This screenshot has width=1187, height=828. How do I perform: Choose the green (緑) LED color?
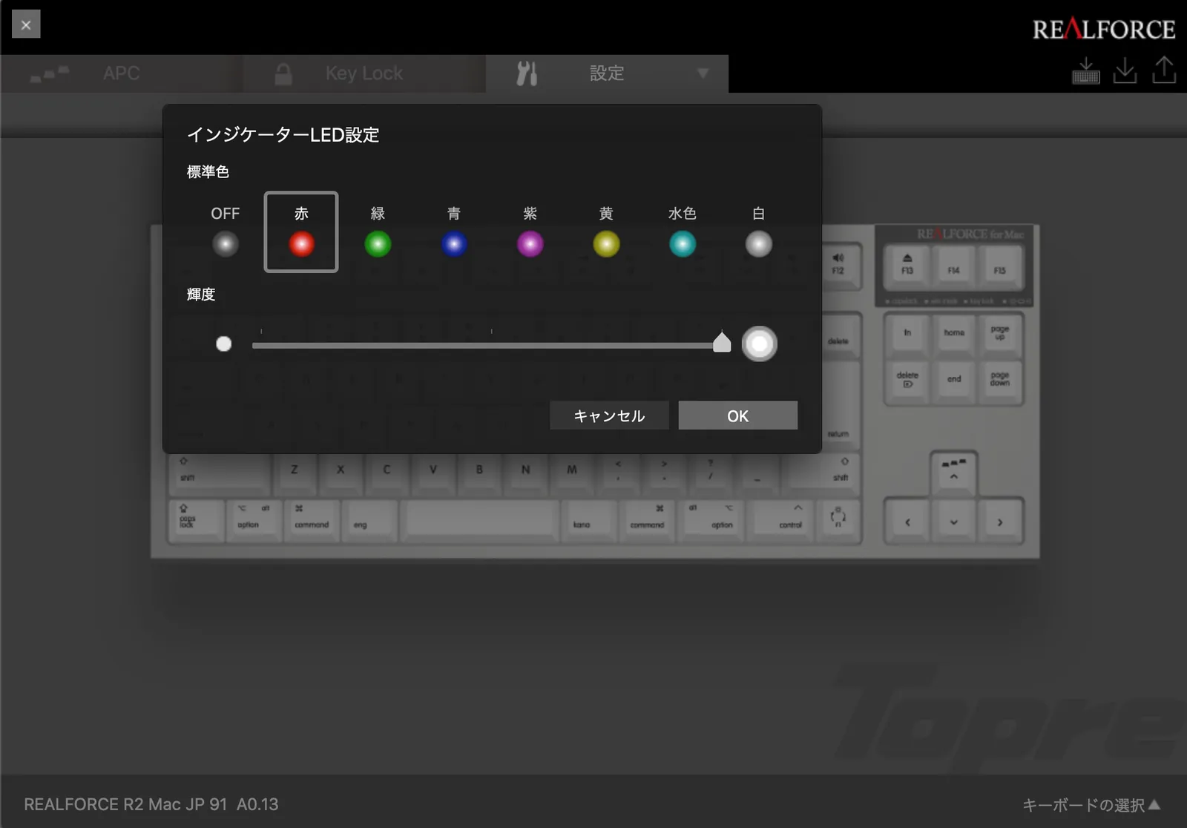tap(378, 243)
